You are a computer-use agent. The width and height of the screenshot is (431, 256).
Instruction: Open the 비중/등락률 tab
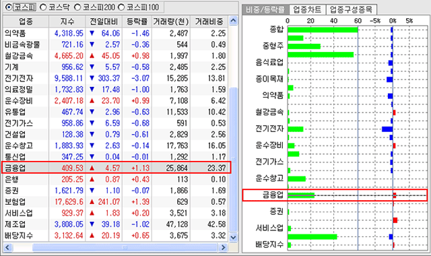265,10
